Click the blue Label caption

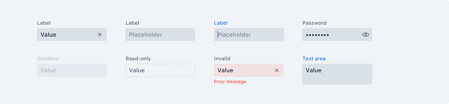(221, 23)
